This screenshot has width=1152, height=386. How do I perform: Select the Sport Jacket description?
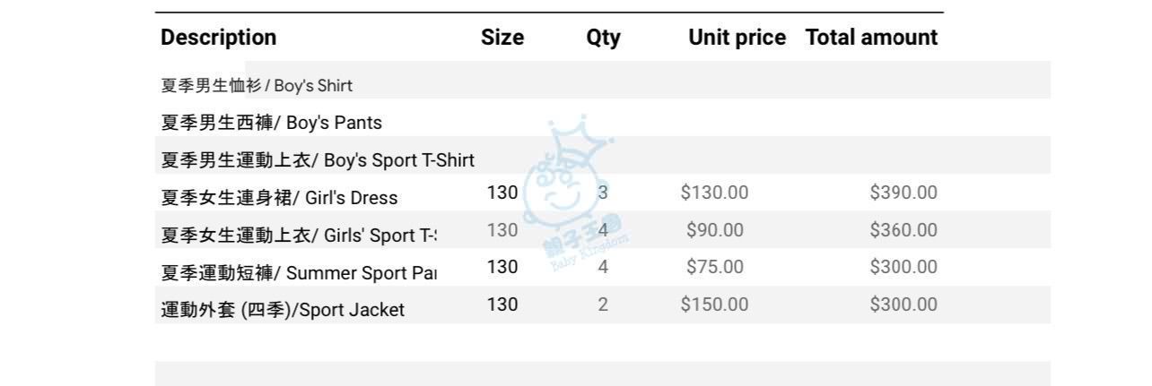click(x=283, y=310)
